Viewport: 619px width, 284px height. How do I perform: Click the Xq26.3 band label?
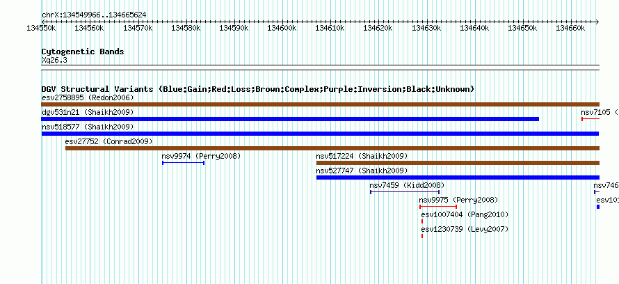click(x=54, y=61)
